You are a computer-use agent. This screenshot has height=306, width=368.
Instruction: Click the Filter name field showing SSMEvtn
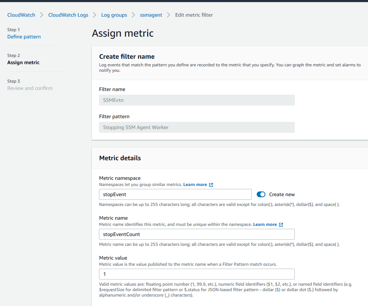[197, 100]
